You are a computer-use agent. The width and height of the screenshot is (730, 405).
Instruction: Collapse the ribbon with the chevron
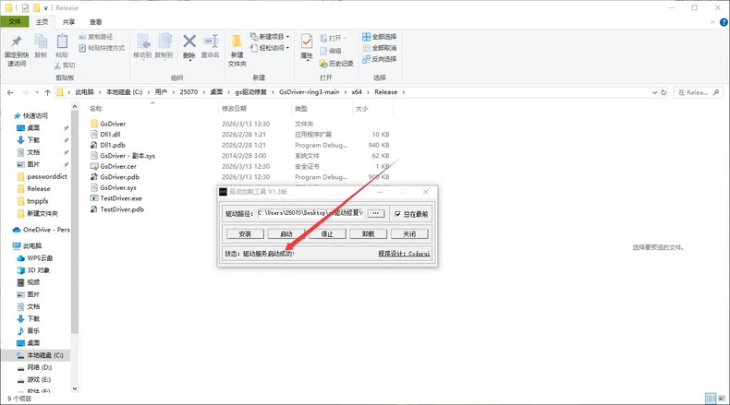click(712, 22)
